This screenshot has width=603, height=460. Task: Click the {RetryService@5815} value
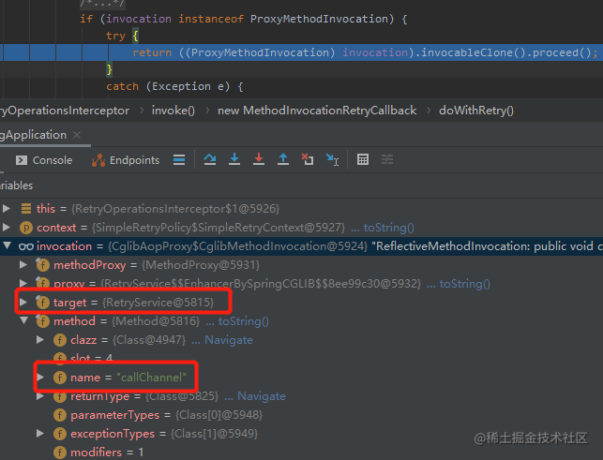tap(158, 303)
